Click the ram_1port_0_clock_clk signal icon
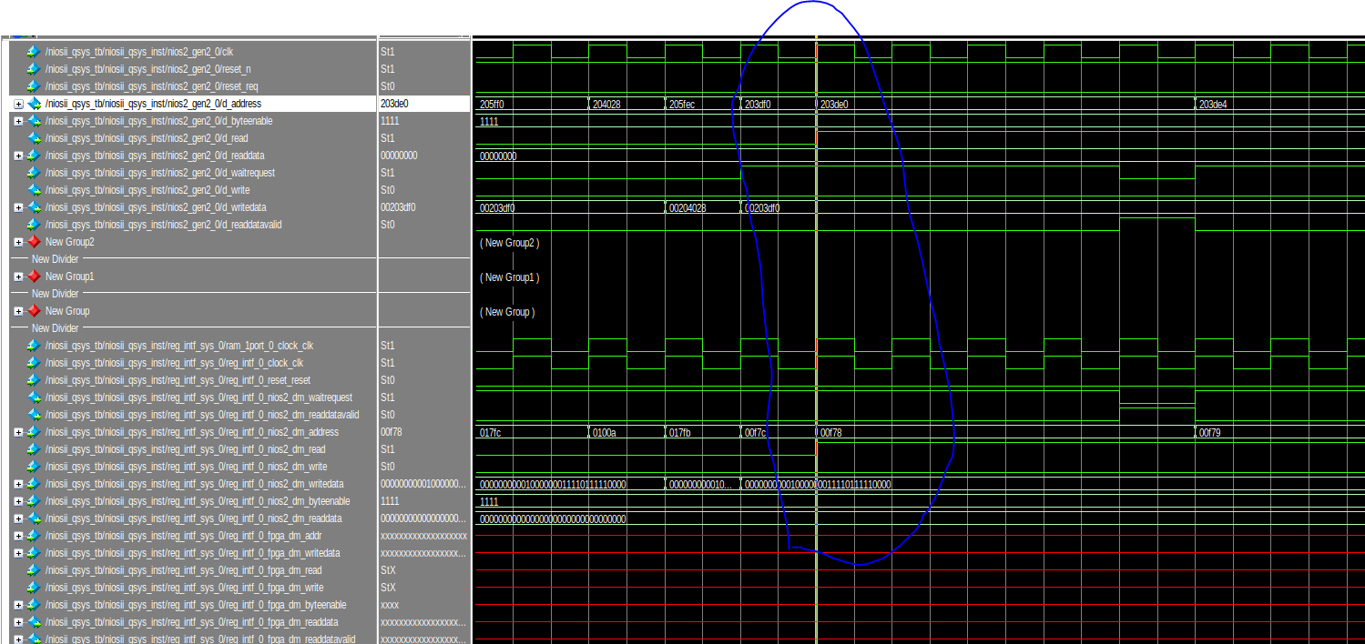 (34, 346)
